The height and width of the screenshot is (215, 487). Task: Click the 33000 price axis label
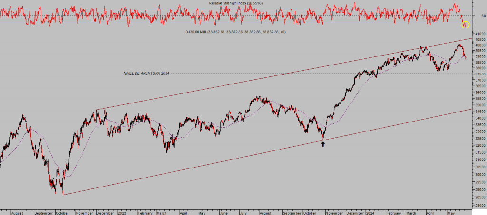tap(480, 131)
